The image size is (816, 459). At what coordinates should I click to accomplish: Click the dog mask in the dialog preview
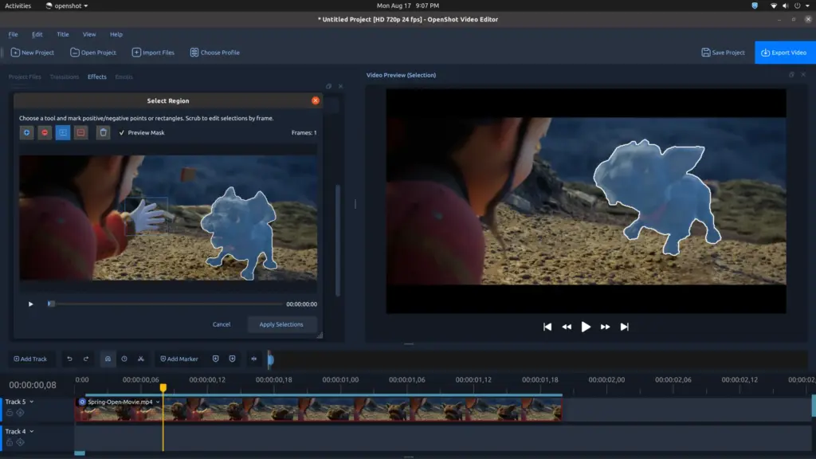pos(239,232)
